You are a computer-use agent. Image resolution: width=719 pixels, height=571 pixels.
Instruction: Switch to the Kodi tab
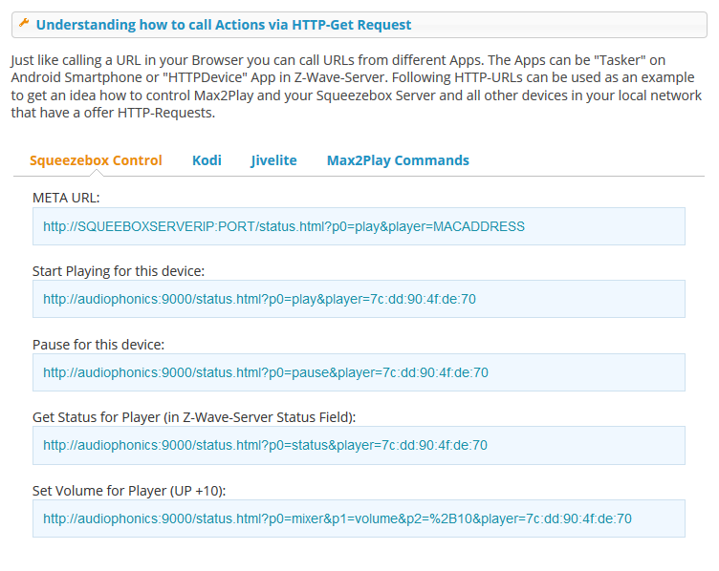207,160
